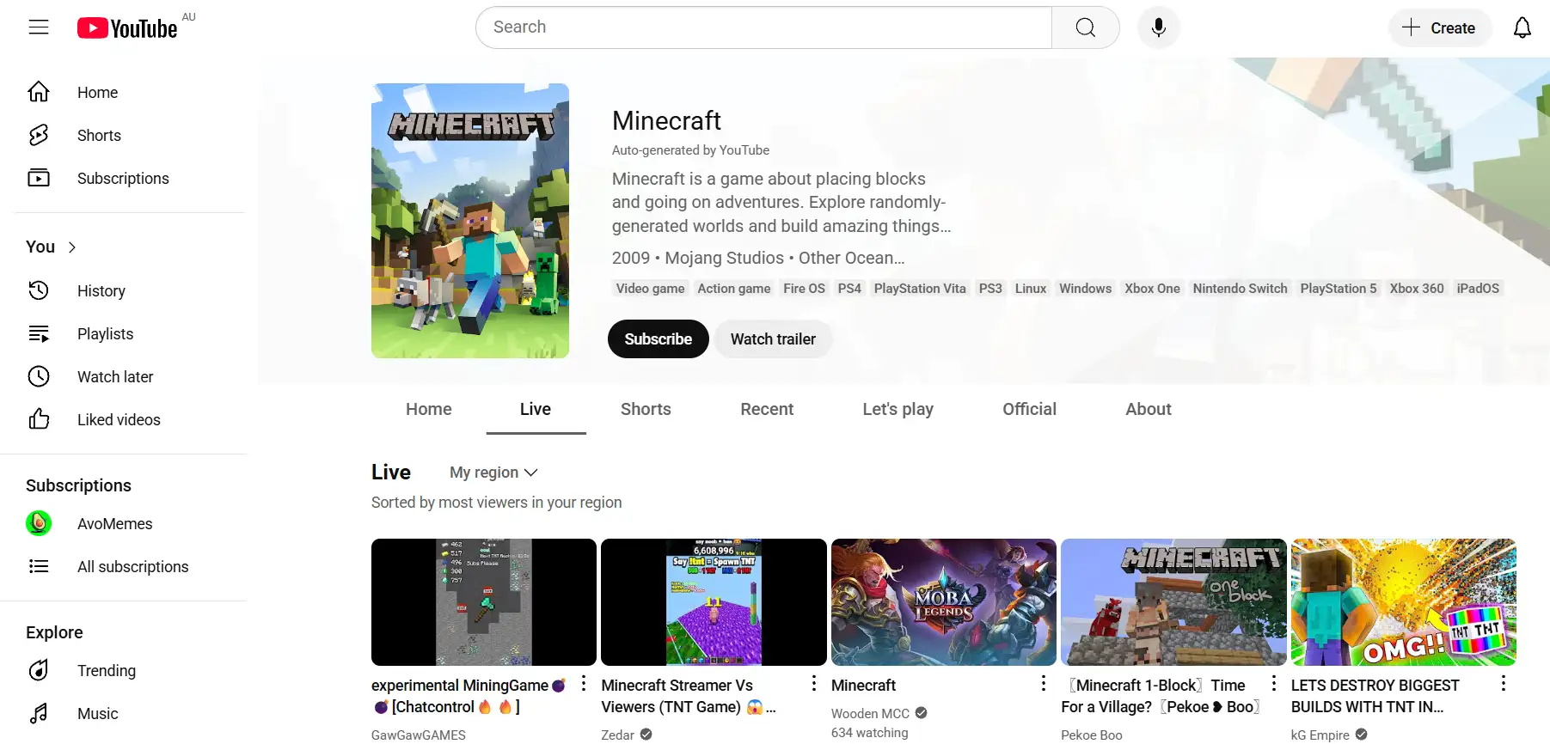Open Shorts from sidebar
The width and height of the screenshot is (1550, 744).
click(x=129, y=135)
